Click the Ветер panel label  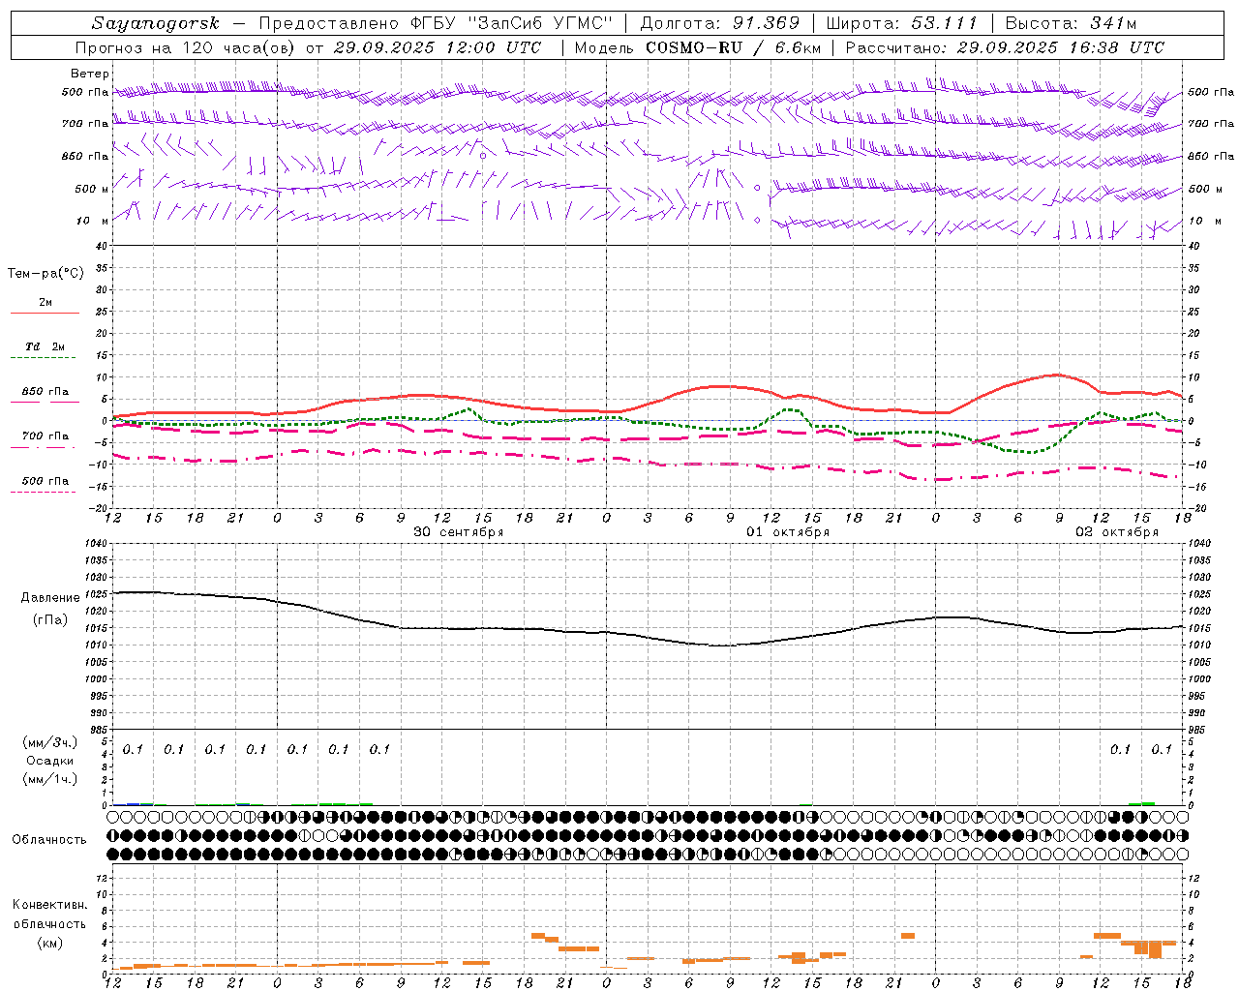[90, 74]
